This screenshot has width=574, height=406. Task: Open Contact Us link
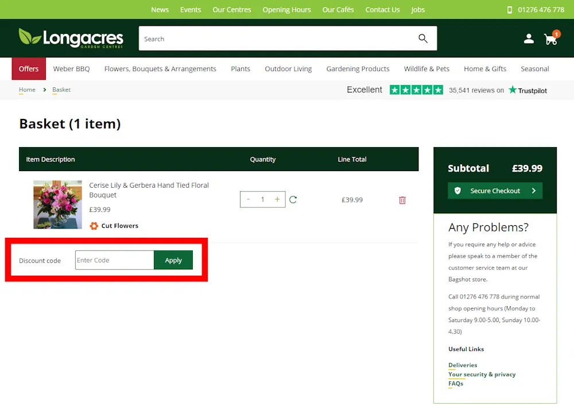(382, 10)
